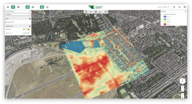The height and width of the screenshot is (104, 192).
Task: Click the Tempelhof Ergebnisse legend label
Action: tap(170, 14)
